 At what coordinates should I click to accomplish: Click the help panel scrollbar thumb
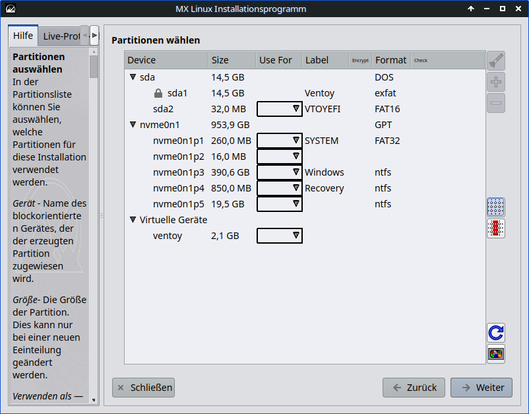[x=94, y=67]
